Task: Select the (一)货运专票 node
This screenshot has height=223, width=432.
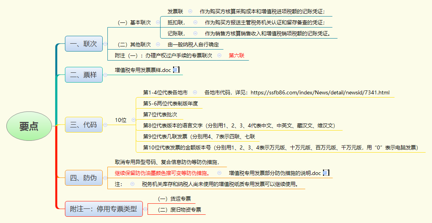Action: coord(174,199)
